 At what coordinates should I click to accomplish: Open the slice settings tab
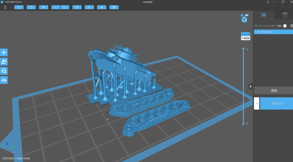pyautogui.click(x=264, y=15)
